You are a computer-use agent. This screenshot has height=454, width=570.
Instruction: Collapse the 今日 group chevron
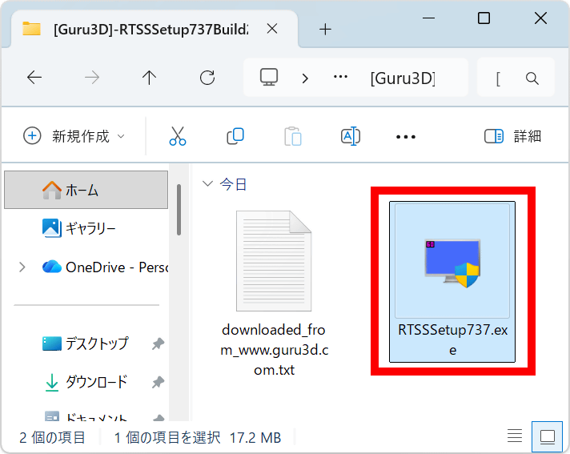pos(207,184)
